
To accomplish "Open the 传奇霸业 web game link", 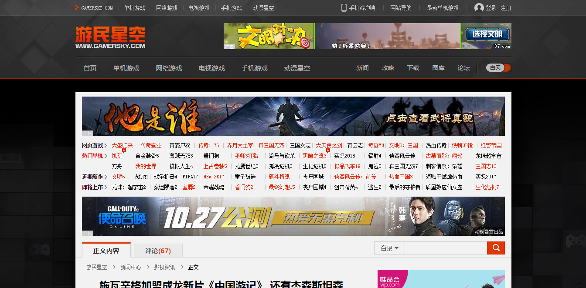I will click(x=151, y=145).
